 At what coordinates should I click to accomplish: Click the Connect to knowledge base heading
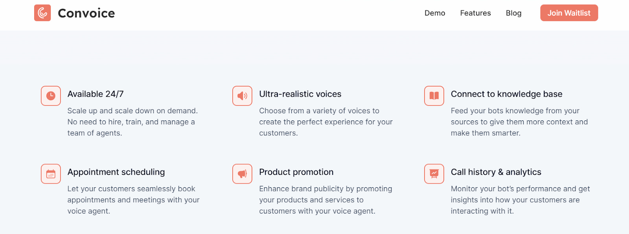tap(506, 94)
